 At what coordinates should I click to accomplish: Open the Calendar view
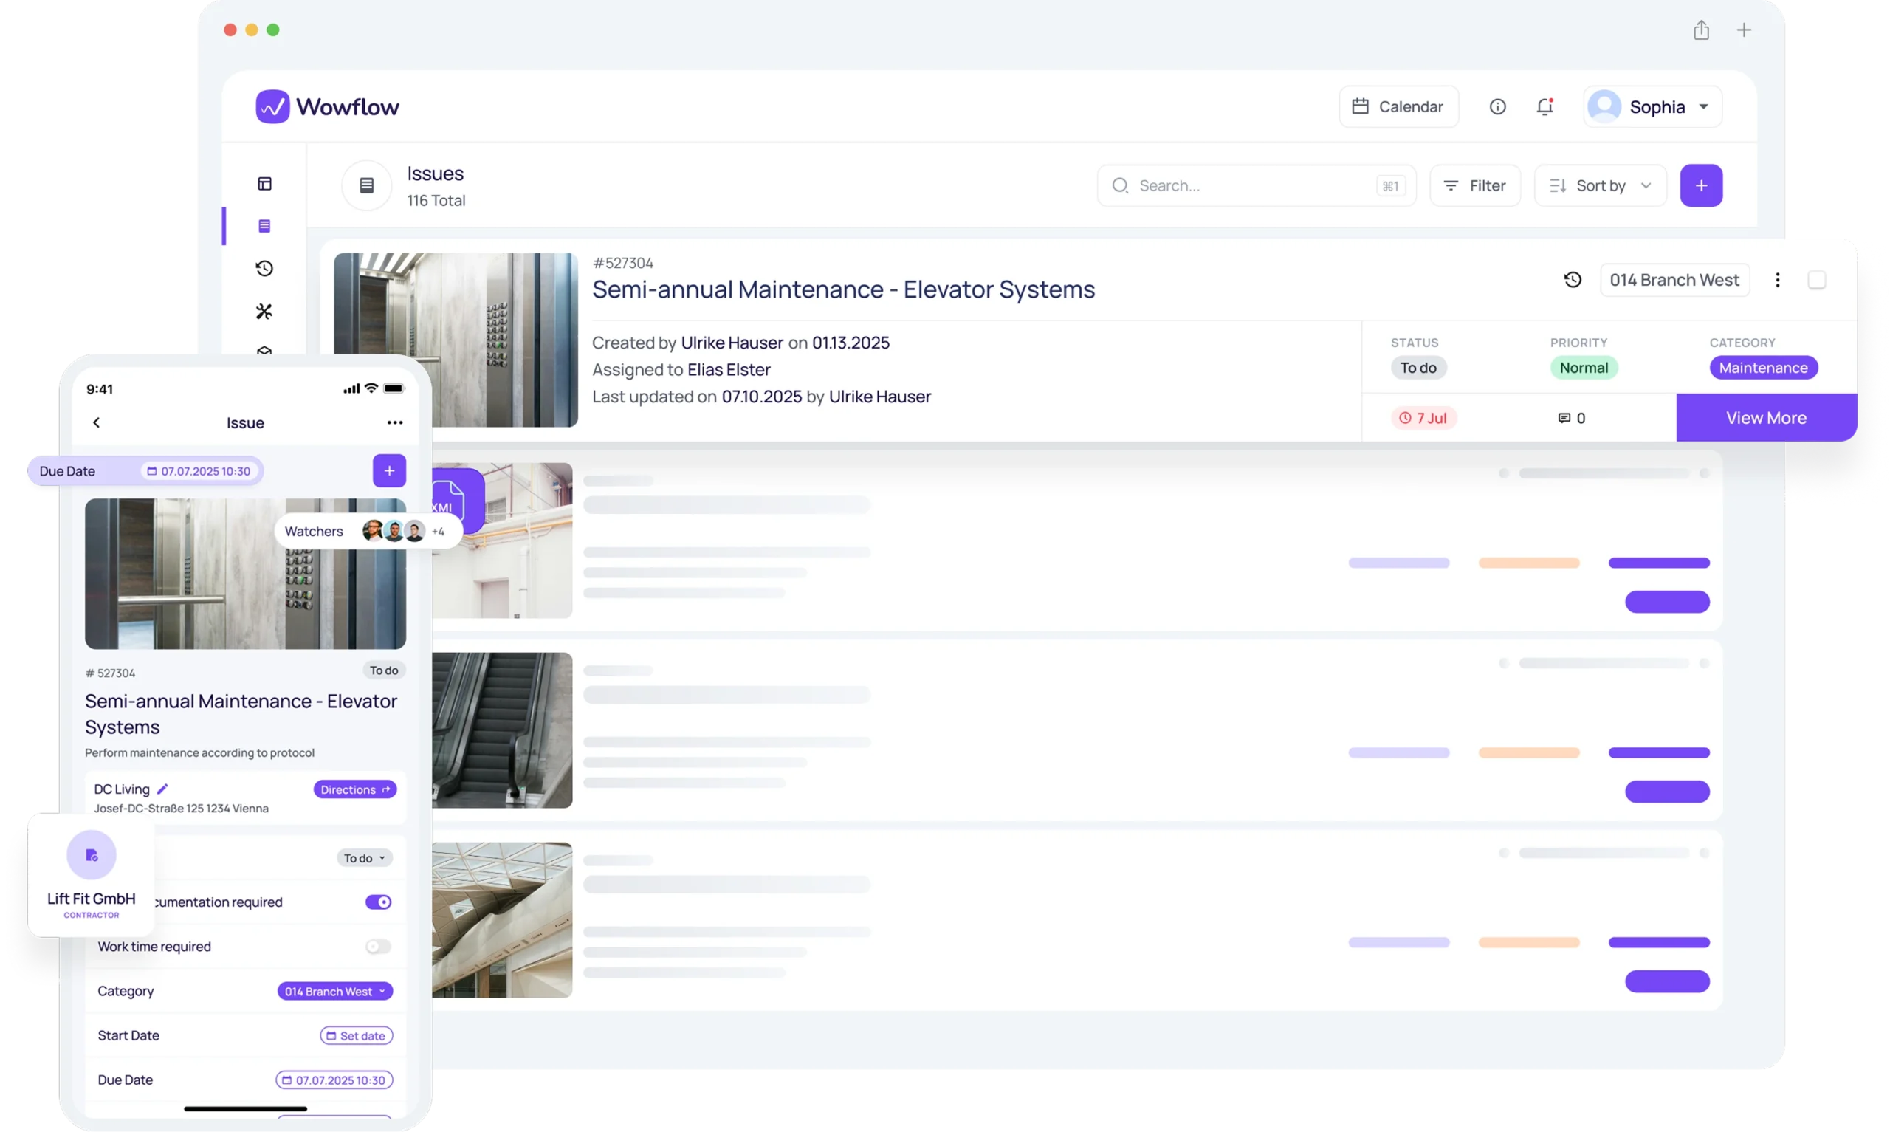1398,107
